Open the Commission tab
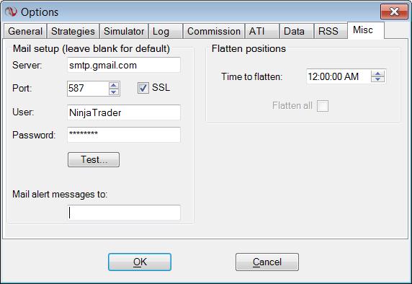 (214, 31)
